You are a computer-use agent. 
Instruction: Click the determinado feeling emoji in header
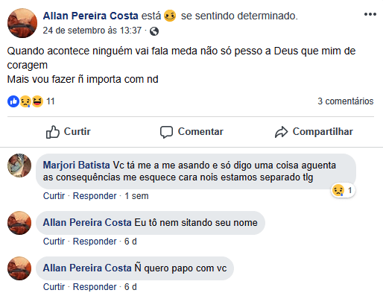click(170, 16)
